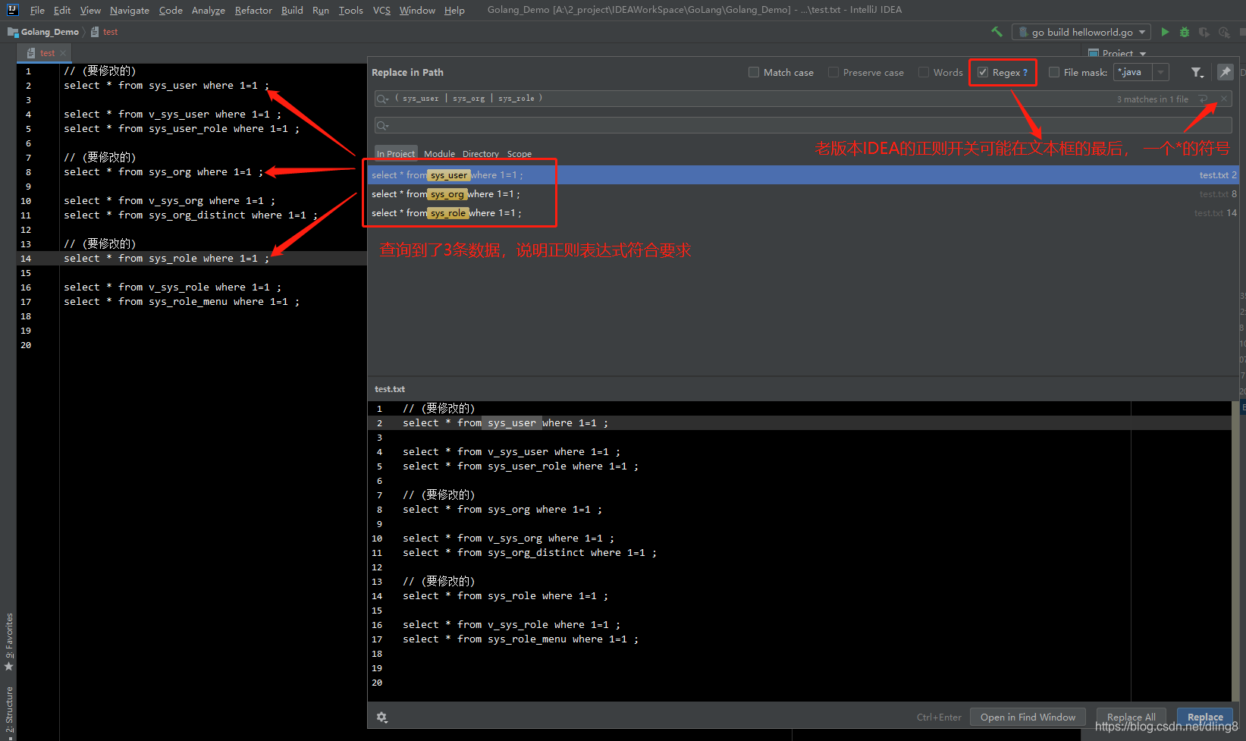Clear the search field with the X icon
Screen dimensions: 1246x741
click(x=1223, y=99)
